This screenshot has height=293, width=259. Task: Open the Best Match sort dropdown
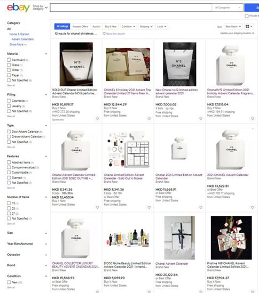(x=233, y=27)
